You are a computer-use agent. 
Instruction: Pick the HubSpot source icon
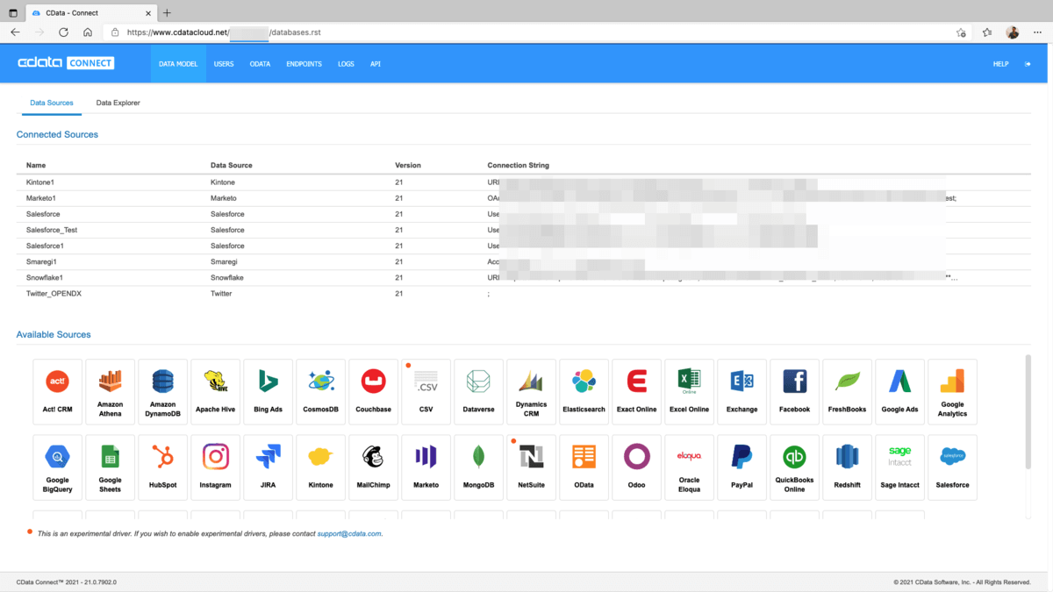click(162, 467)
